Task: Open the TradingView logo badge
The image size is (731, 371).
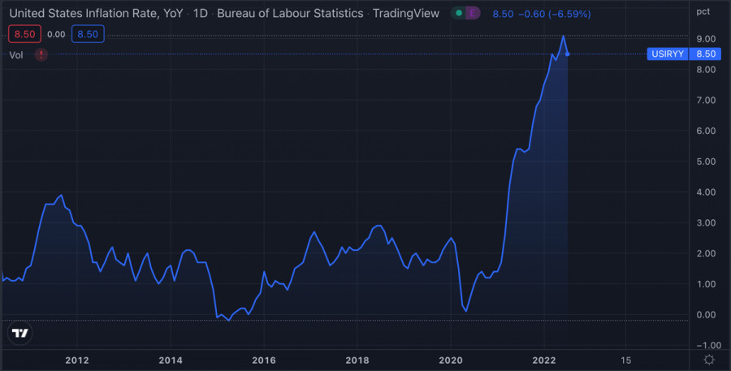Action: [20, 333]
